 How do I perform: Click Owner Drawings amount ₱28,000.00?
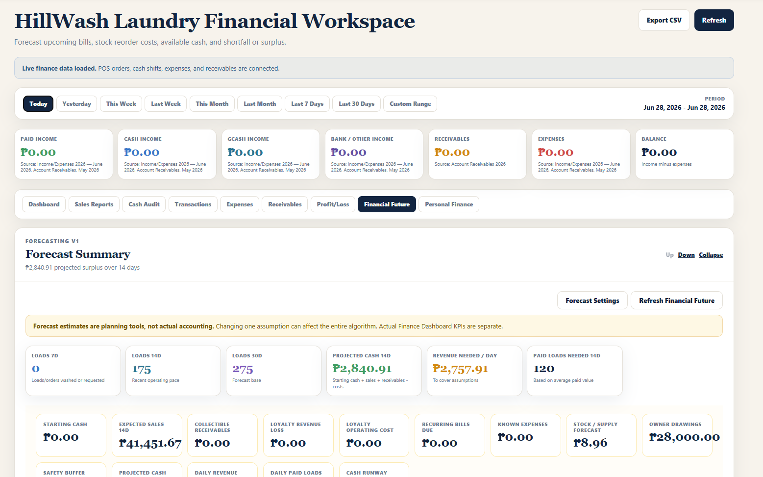685,437
